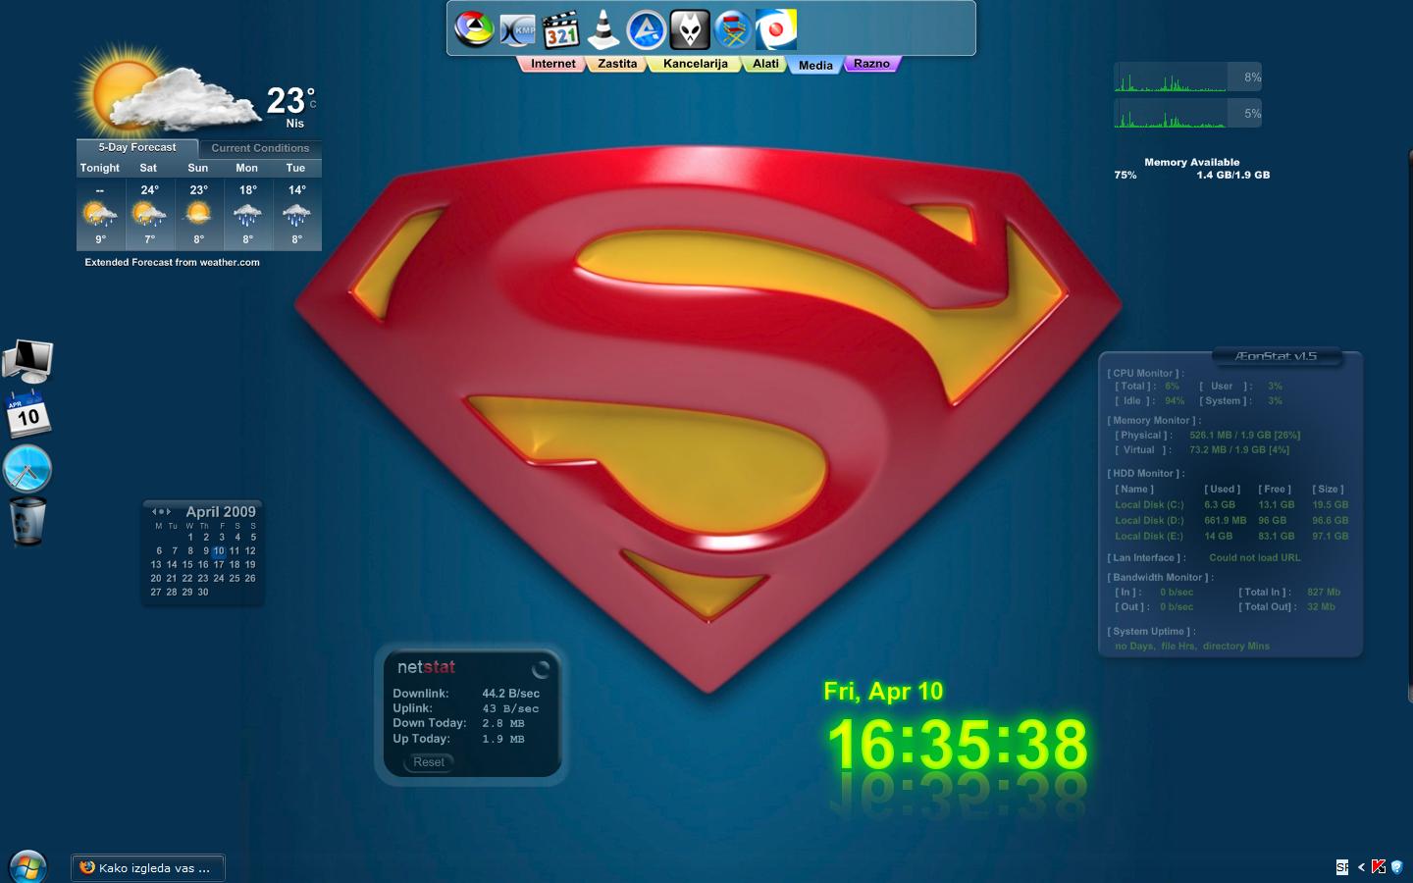1413x883 pixels.
Task: Open the red record-dot dock icon
Action: point(775,29)
